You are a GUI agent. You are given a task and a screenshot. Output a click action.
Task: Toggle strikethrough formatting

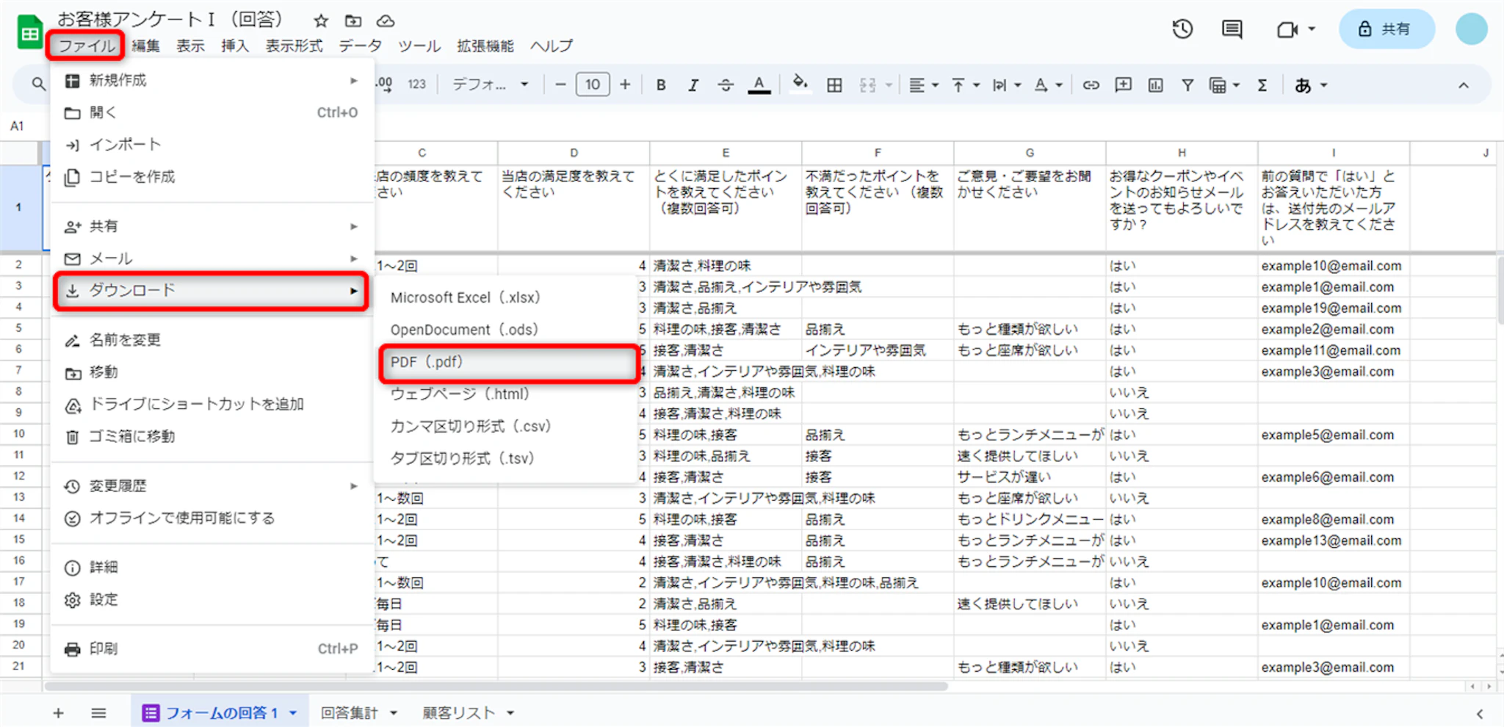[725, 85]
